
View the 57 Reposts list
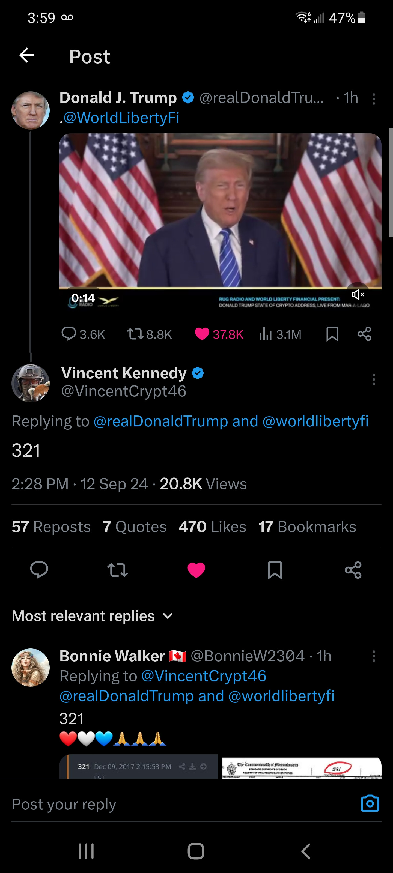[51, 527]
